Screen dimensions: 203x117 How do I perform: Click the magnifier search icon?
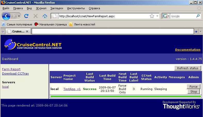(x=198, y=16)
